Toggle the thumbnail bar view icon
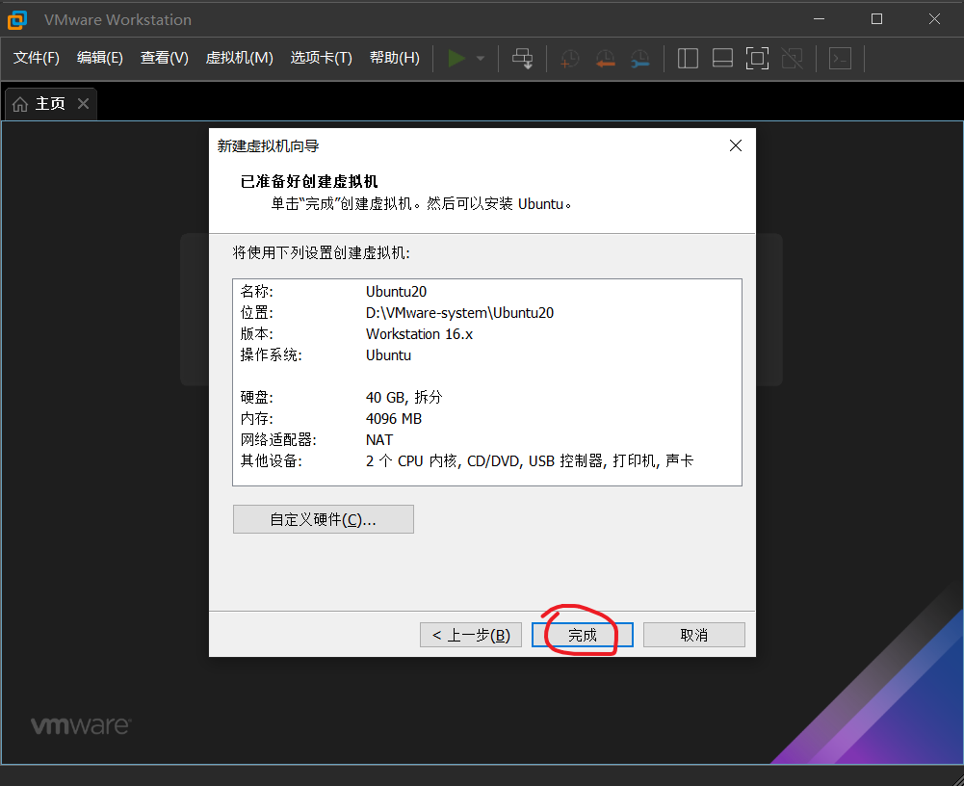This screenshot has width=964, height=786. [x=722, y=59]
